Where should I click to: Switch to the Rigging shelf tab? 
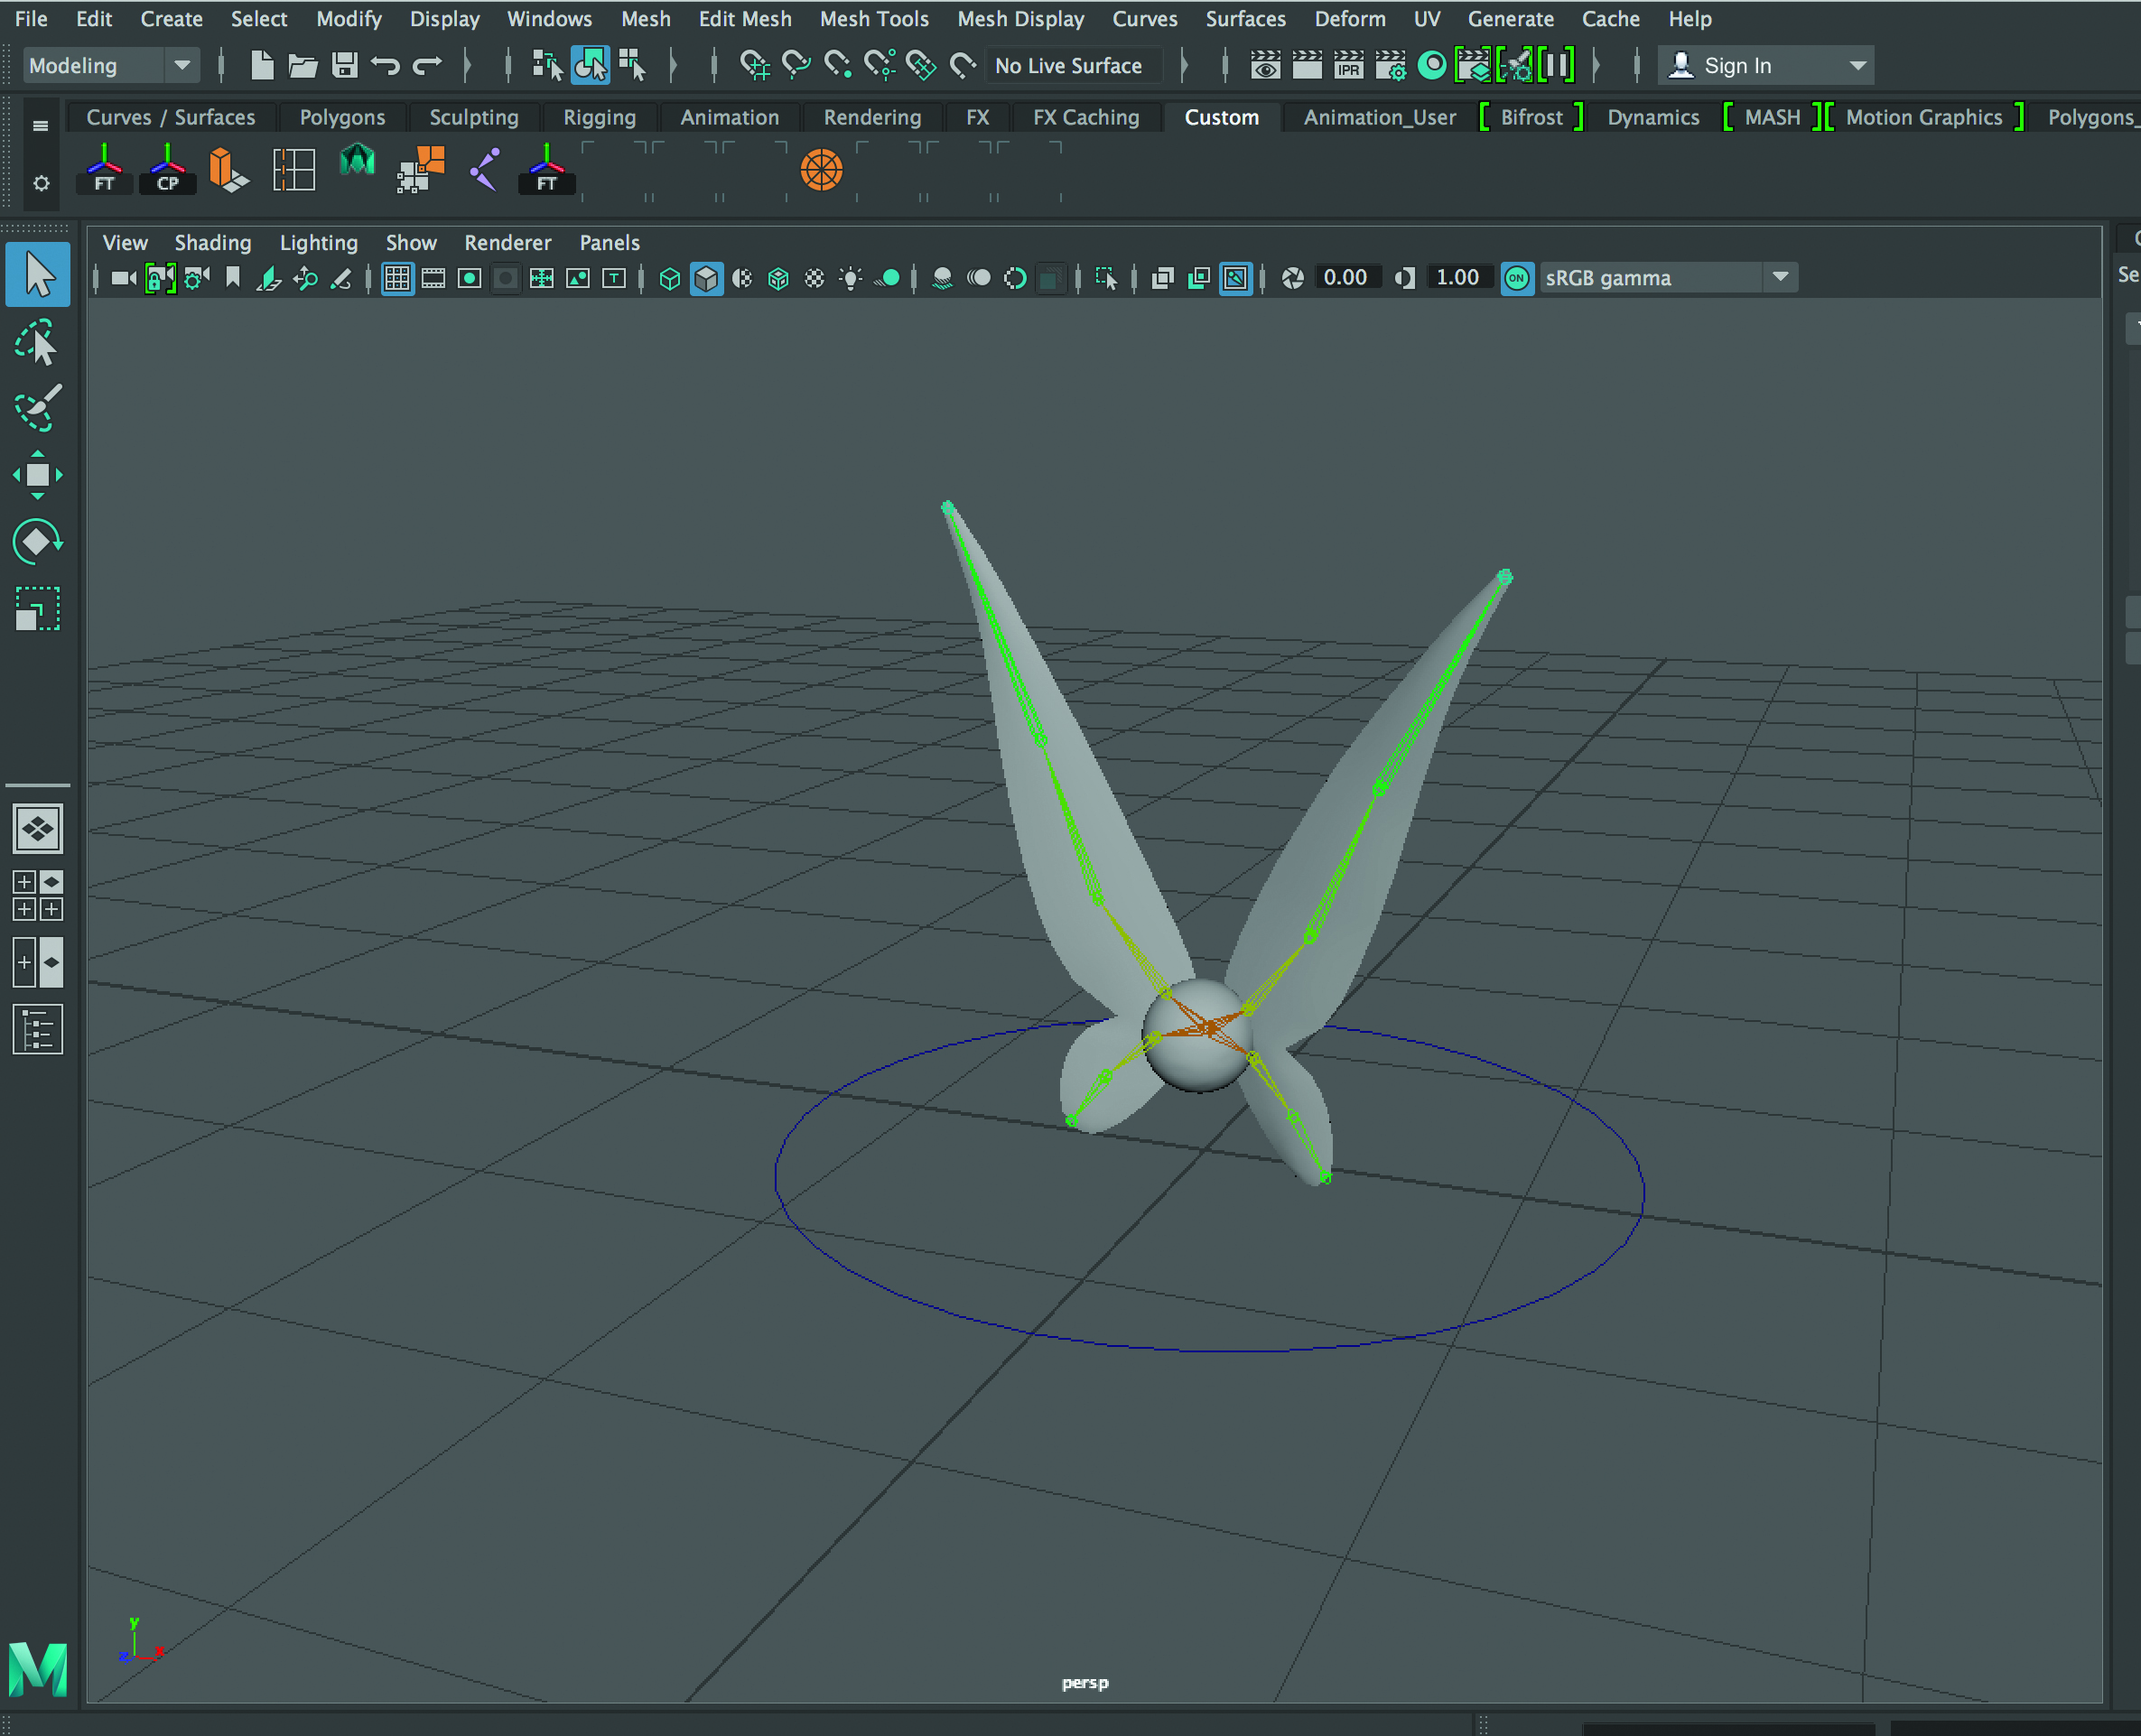tap(599, 117)
